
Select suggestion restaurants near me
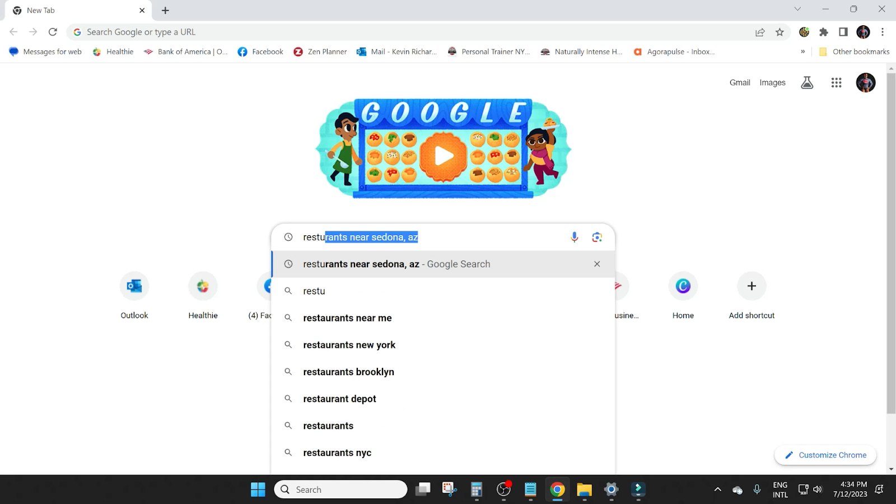pyautogui.click(x=443, y=318)
